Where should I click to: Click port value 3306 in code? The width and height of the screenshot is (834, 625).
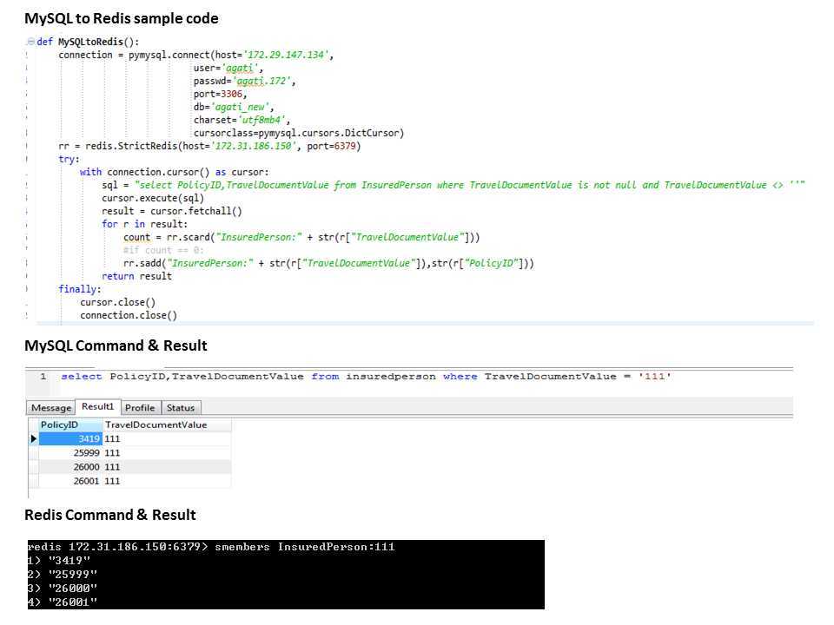pyautogui.click(x=231, y=94)
